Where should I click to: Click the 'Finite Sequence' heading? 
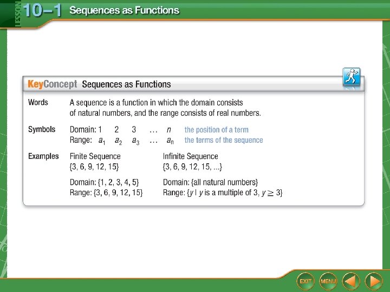(95, 156)
